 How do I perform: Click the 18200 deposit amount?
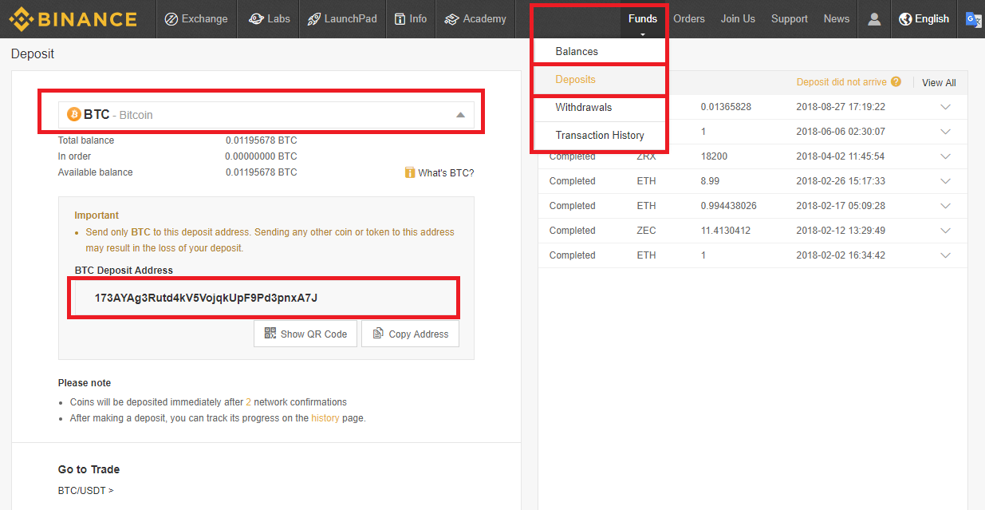point(714,156)
